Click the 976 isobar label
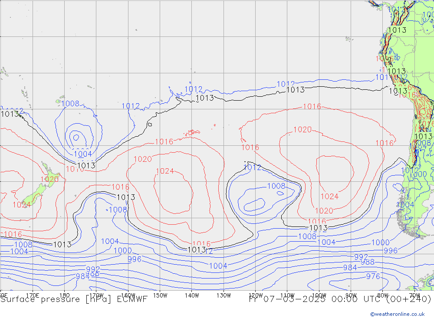The height and width of the screenshot is (318, 434). click(373, 276)
